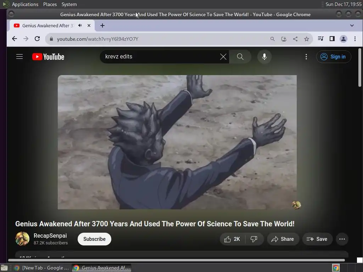Screen dimensions: 363x272
Task: Open the Places menu
Action: click(x=50, y=4)
